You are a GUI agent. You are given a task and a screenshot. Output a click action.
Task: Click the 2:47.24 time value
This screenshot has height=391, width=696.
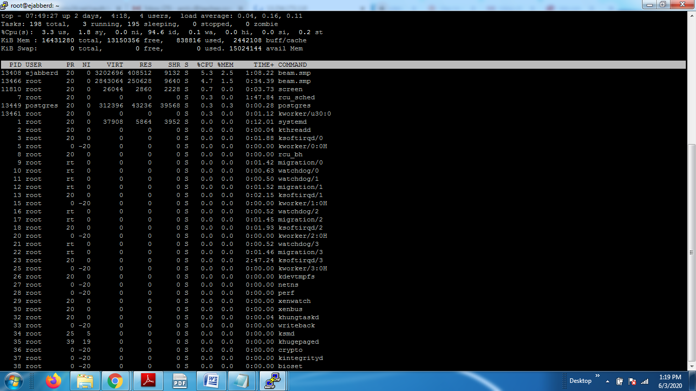(x=260, y=260)
